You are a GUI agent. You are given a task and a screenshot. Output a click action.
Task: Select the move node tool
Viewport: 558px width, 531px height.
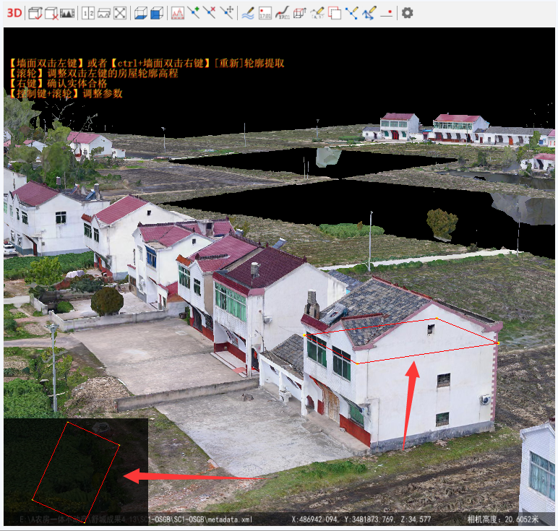click(x=227, y=12)
